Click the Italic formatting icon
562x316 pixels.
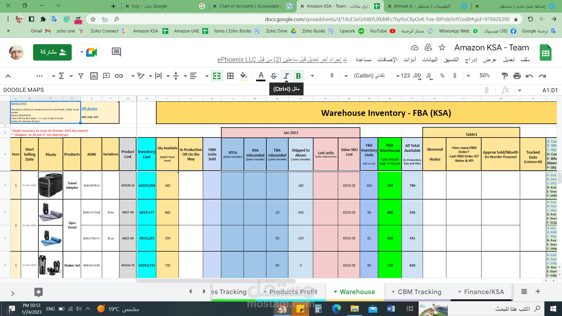click(x=286, y=75)
